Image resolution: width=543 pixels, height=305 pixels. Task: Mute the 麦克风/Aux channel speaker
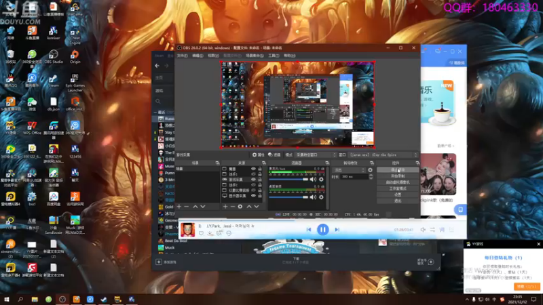click(x=313, y=180)
